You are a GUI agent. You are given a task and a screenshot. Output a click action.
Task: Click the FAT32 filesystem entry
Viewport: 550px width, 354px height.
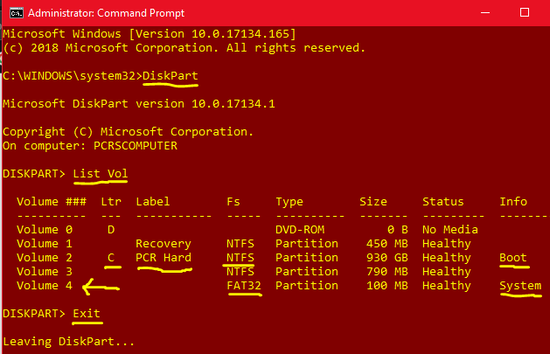pyautogui.click(x=244, y=285)
